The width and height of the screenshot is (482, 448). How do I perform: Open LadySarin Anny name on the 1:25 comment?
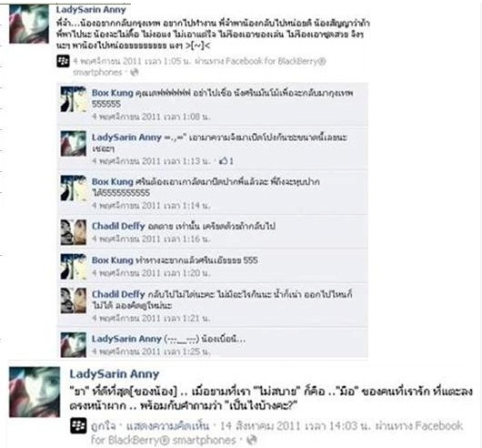[x=126, y=339]
